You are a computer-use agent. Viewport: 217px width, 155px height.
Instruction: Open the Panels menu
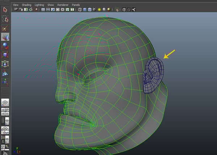tap(76, 5)
